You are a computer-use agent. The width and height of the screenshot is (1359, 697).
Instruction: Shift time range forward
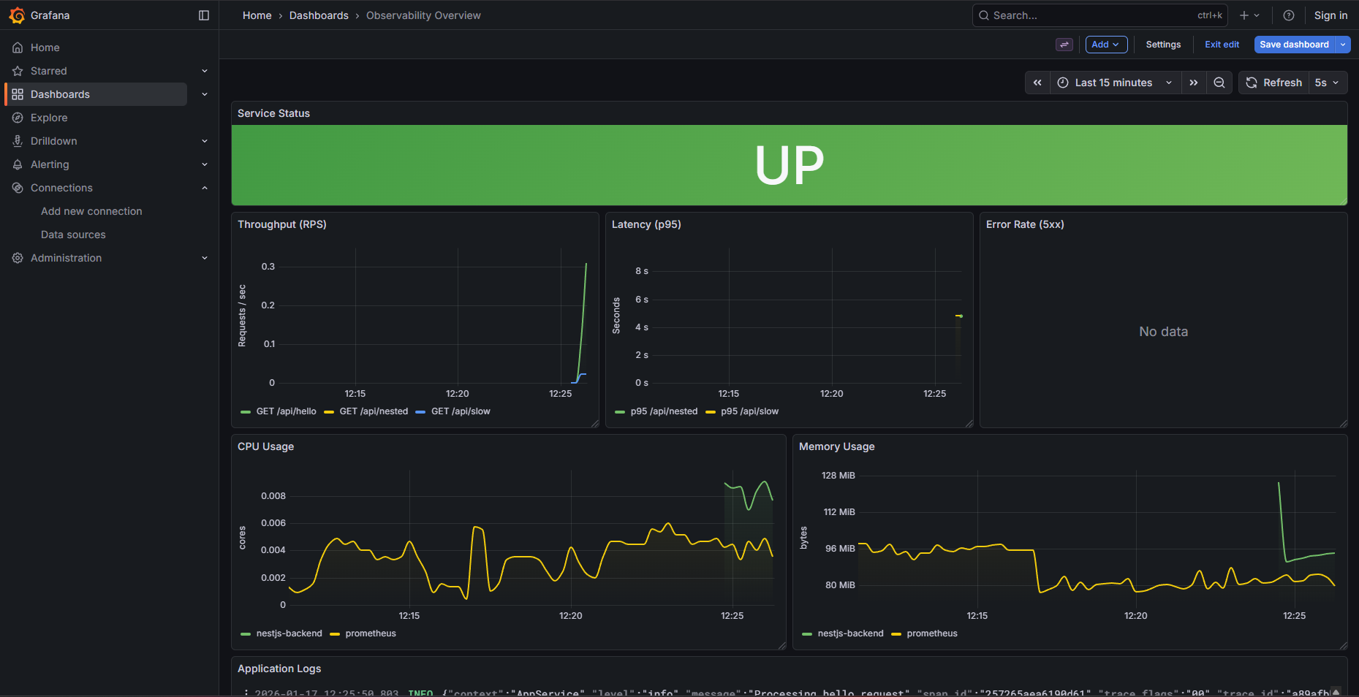pyautogui.click(x=1194, y=83)
